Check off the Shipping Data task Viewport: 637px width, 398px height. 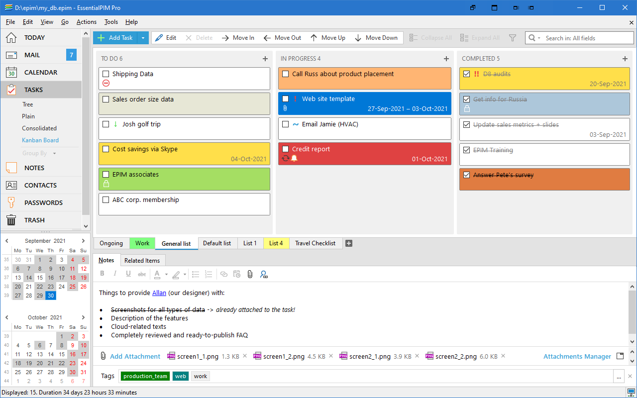coord(106,74)
